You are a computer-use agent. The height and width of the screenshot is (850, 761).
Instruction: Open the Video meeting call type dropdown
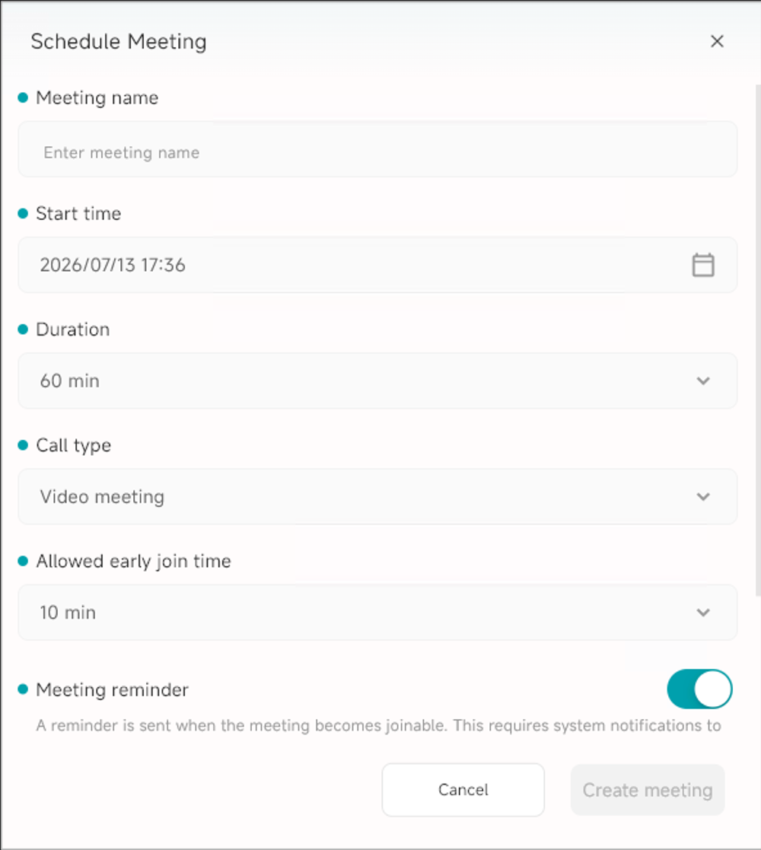click(x=377, y=497)
